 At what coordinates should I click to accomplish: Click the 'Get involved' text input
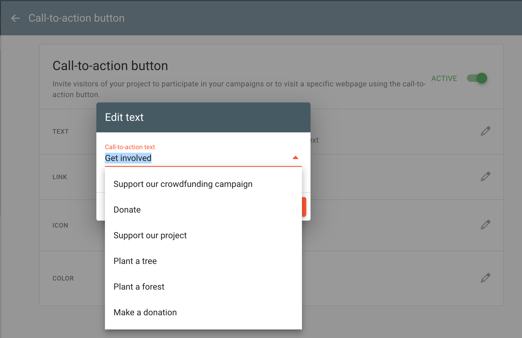click(x=187, y=158)
